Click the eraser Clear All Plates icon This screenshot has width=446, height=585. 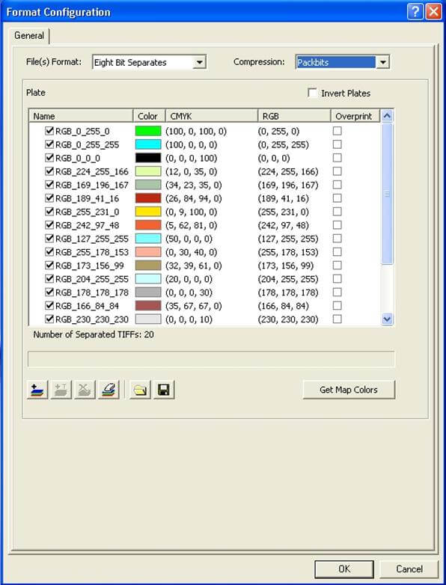pos(109,390)
